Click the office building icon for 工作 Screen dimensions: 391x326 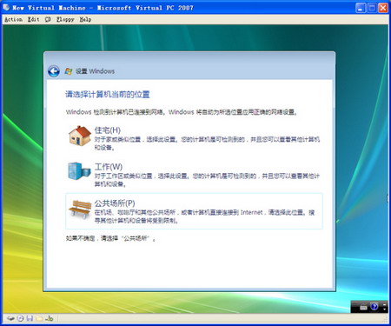pyautogui.click(x=79, y=170)
